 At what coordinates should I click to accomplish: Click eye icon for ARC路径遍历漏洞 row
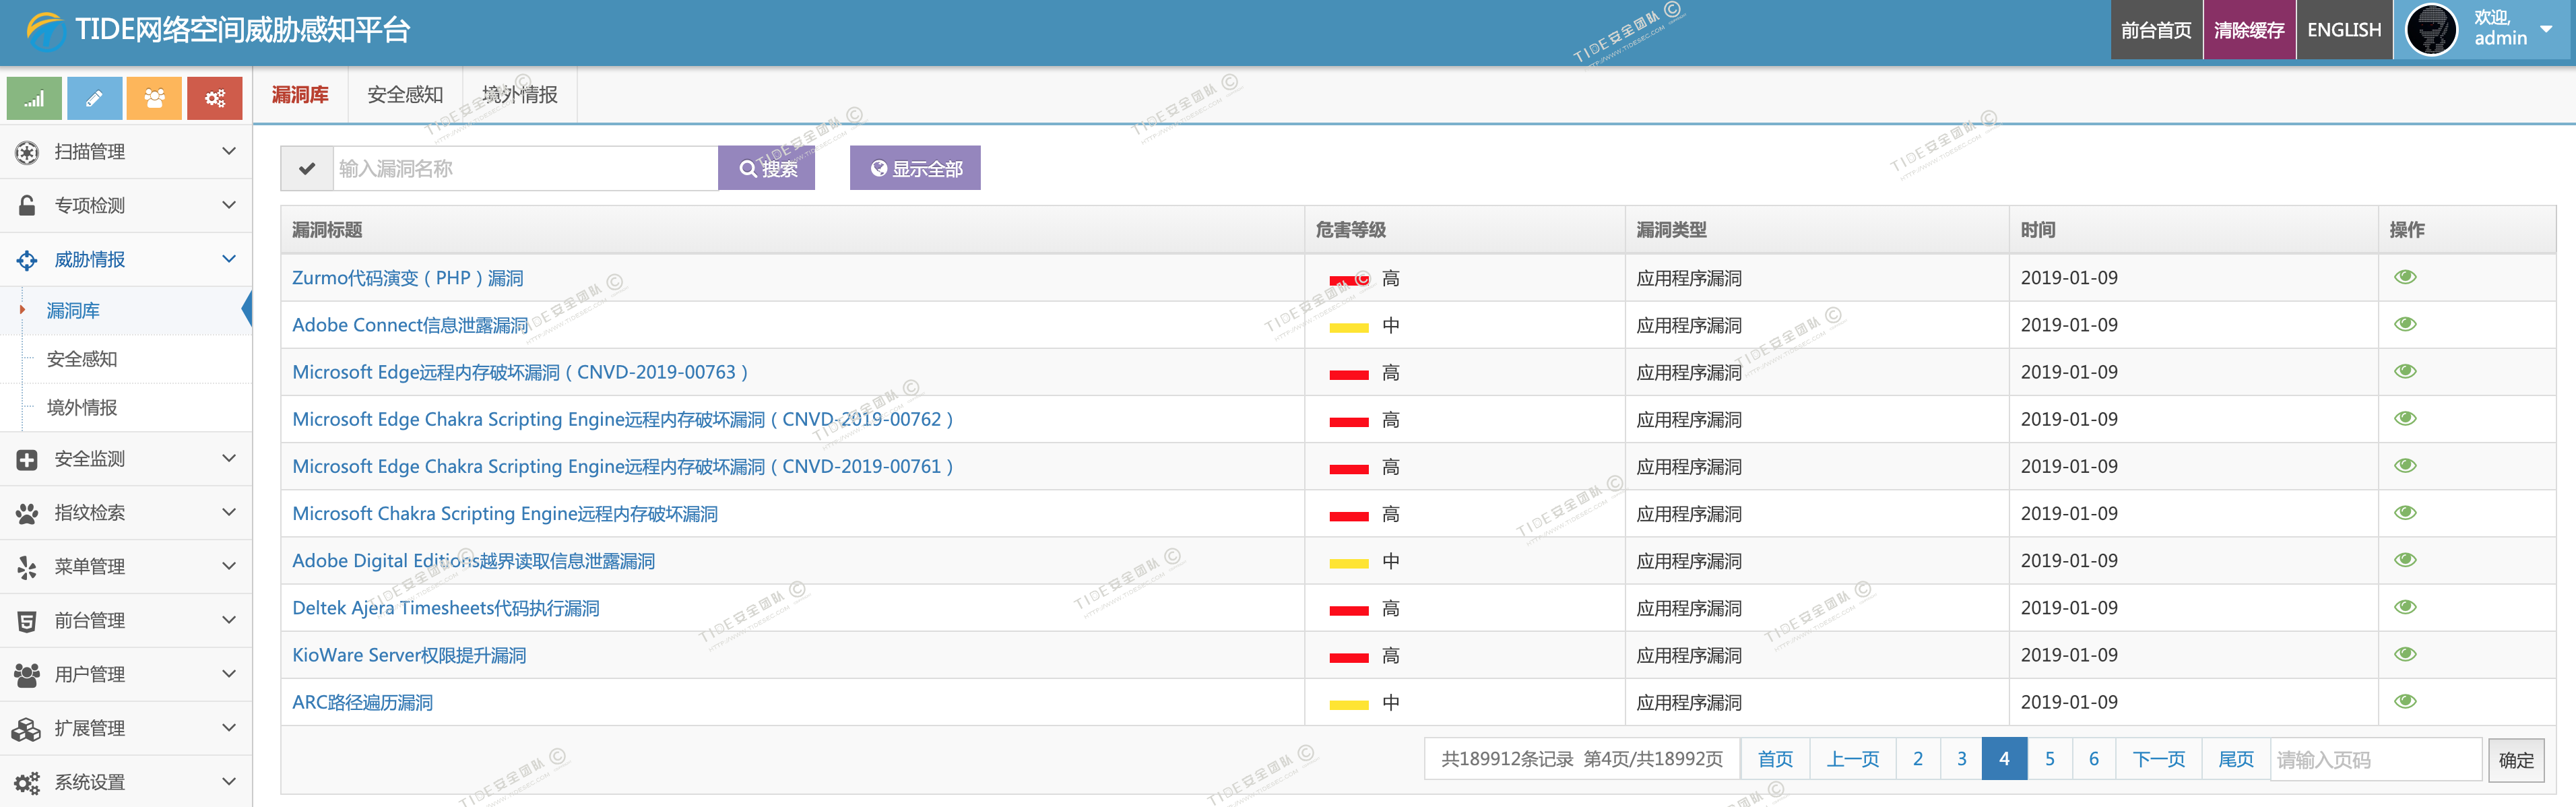click(x=2405, y=701)
